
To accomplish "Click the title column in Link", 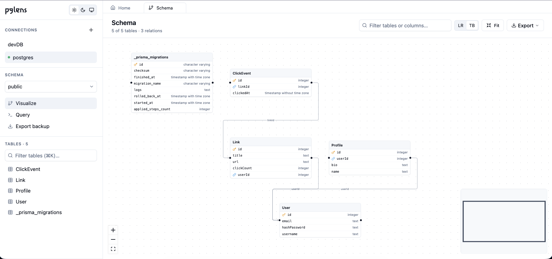I will tap(271, 155).
